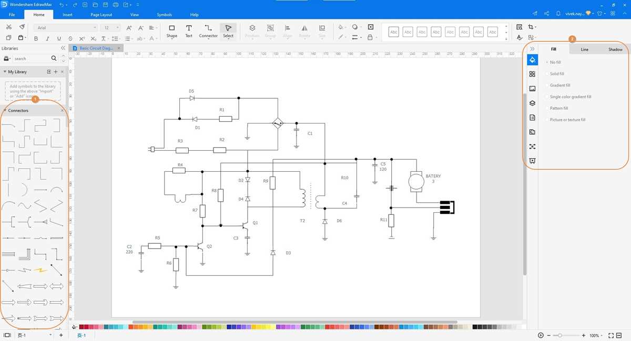Toggle italic formatting
The image size is (631, 341).
tap(47, 38)
